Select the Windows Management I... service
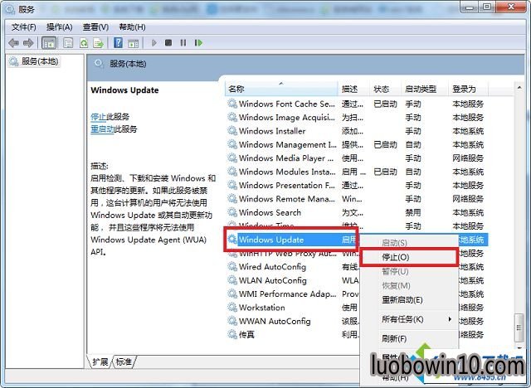 click(x=357, y=145)
